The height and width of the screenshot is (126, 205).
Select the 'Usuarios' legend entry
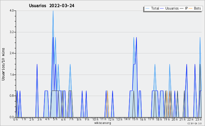point(172,8)
